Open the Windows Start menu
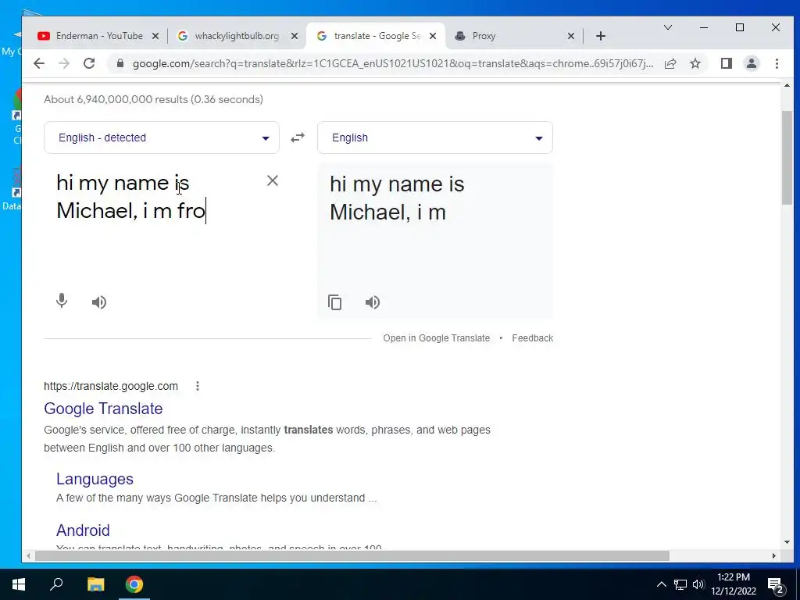Image resolution: width=800 pixels, height=600 pixels. tap(19, 584)
